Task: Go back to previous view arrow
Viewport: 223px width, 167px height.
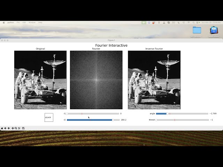Action: pyautogui.click(x=5, y=128)
